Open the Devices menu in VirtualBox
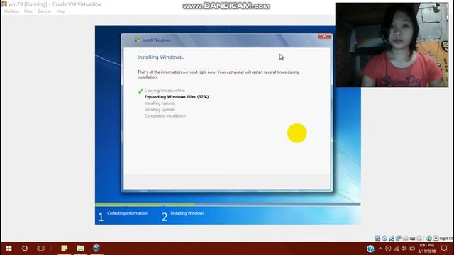 [44, 11]
